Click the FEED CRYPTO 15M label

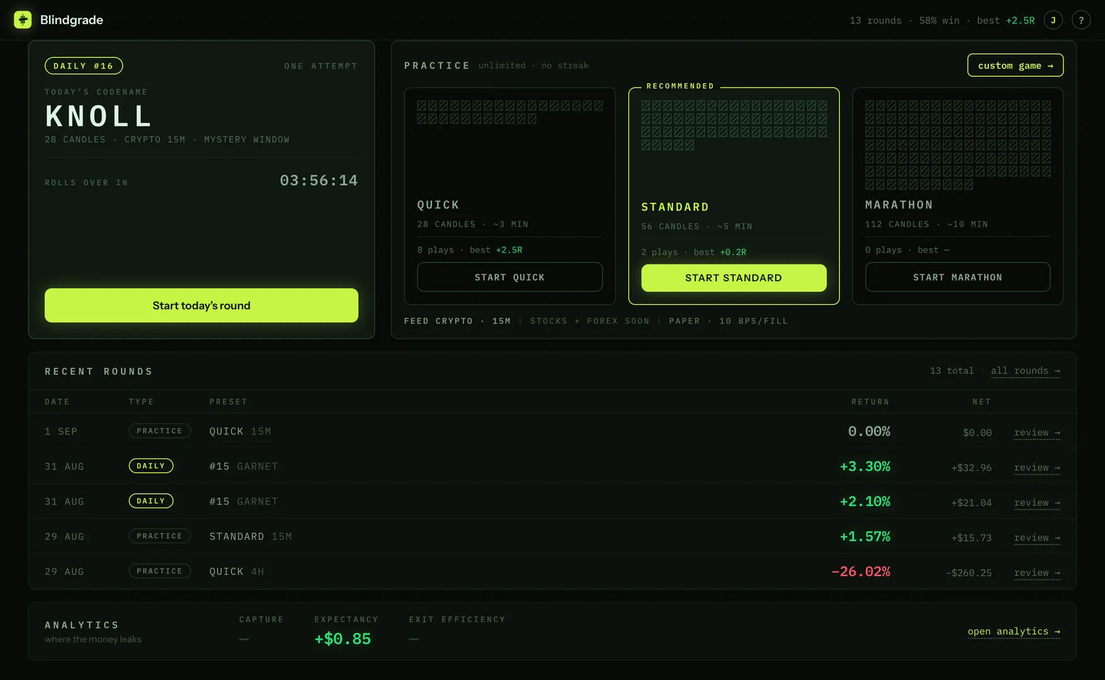tap(457, 321)
